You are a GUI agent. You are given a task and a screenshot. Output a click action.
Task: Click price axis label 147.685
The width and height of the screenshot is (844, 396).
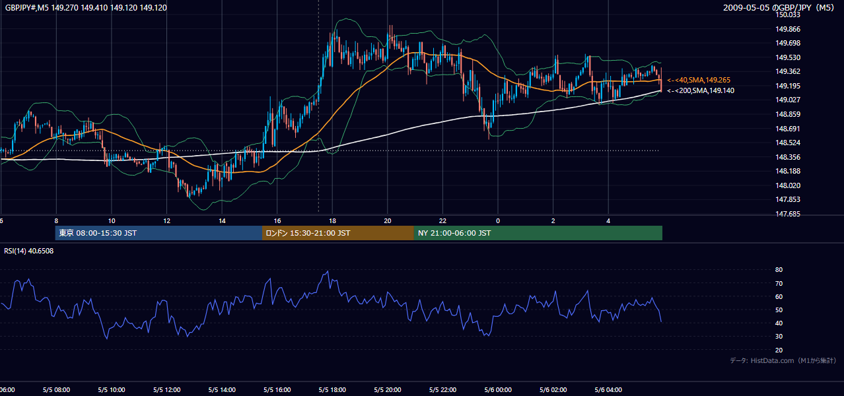pos(788,214)
